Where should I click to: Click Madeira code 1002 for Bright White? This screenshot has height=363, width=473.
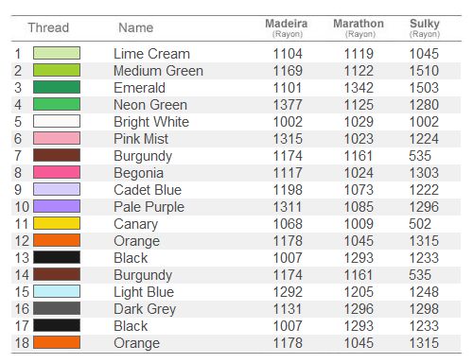coord(288,122)
